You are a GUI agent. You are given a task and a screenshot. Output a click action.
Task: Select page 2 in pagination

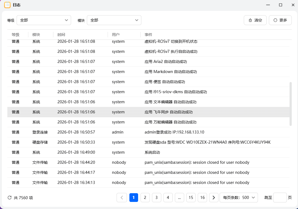(145, 198)
